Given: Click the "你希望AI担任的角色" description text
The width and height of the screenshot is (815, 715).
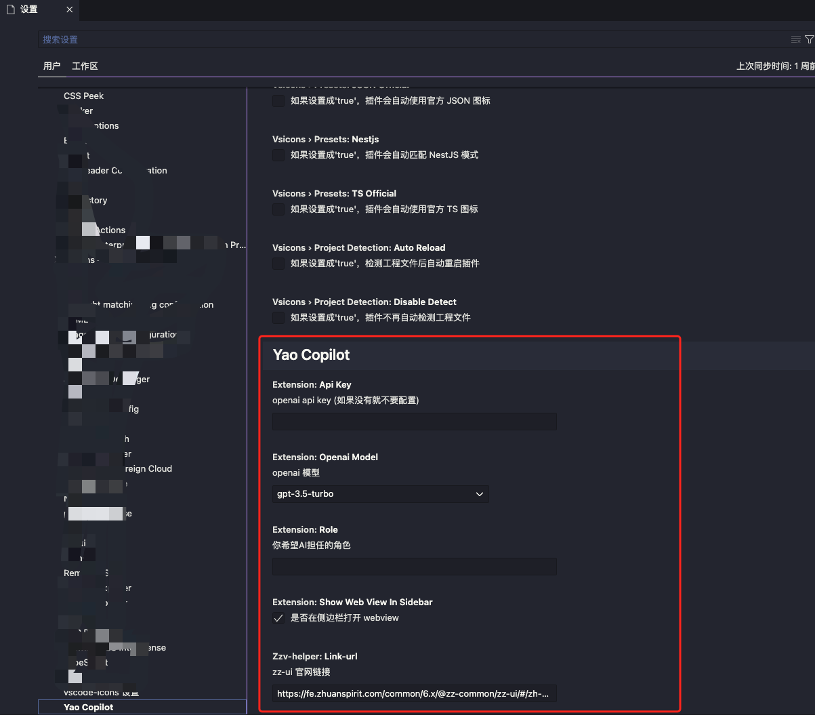Looking at the screenshot, I should coord(312,545).
